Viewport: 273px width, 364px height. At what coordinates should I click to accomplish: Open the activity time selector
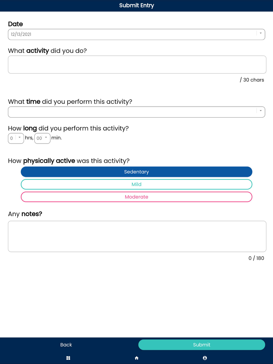tap(131, 112)
